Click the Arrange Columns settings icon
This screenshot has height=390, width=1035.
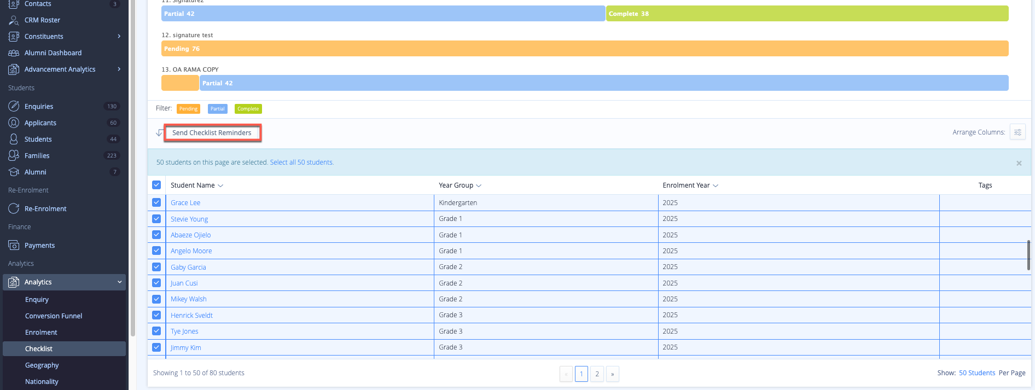[x=1017, y=132]
